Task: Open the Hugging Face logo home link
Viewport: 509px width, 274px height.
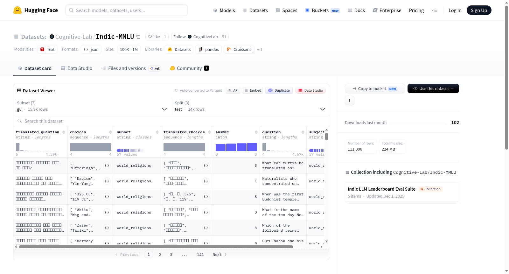Action: [35, 10]
